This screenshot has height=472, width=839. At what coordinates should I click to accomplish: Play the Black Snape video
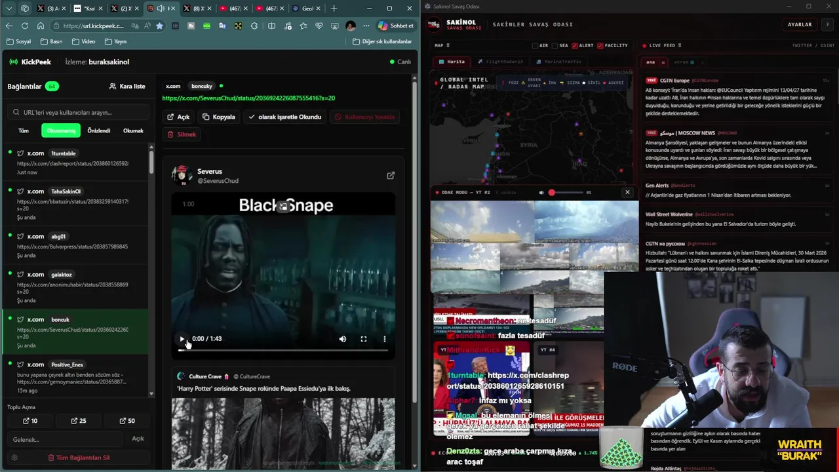(x=182, y=339)
